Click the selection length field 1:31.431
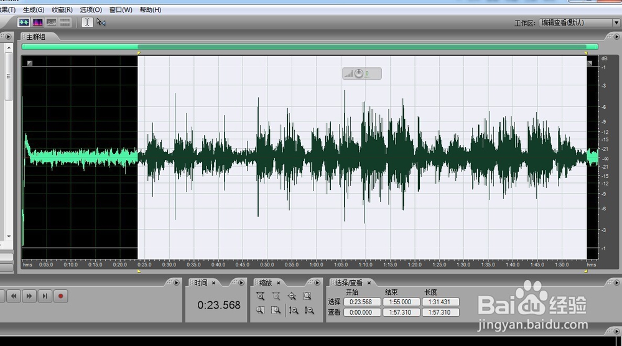This screenshot has height=346, width=622. pyautogui.click(x=440, y=302)
